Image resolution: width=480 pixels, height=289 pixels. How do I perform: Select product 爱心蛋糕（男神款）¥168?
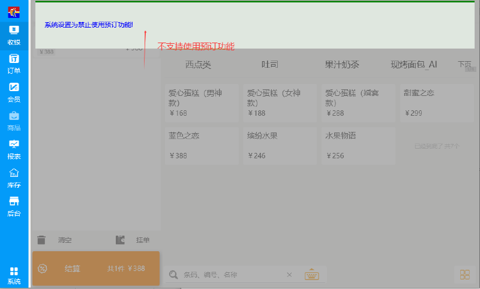(202, 103)
